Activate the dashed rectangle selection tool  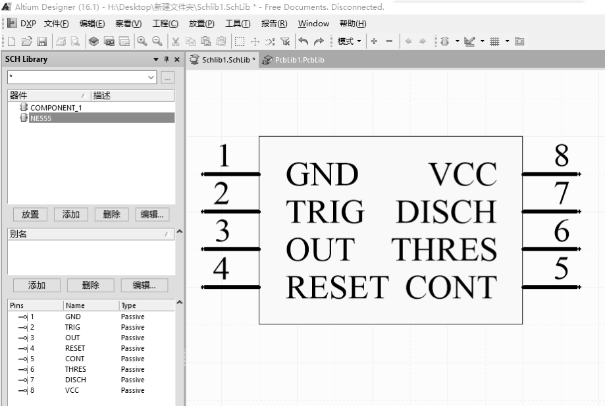pos(240,41)
